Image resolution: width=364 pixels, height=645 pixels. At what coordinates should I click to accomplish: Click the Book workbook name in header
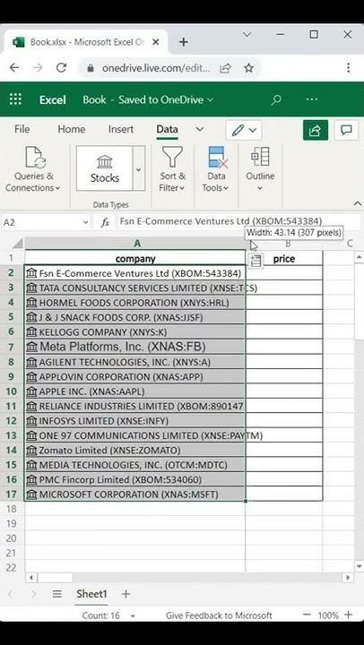click(94, 99)
